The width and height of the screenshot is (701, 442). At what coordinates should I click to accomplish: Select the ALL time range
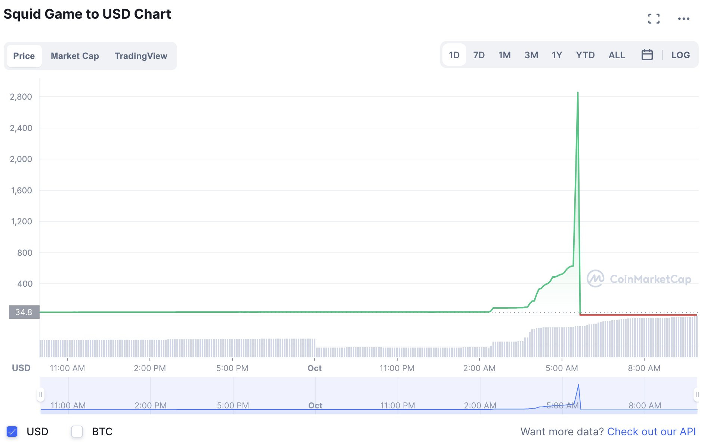point(617,55)
